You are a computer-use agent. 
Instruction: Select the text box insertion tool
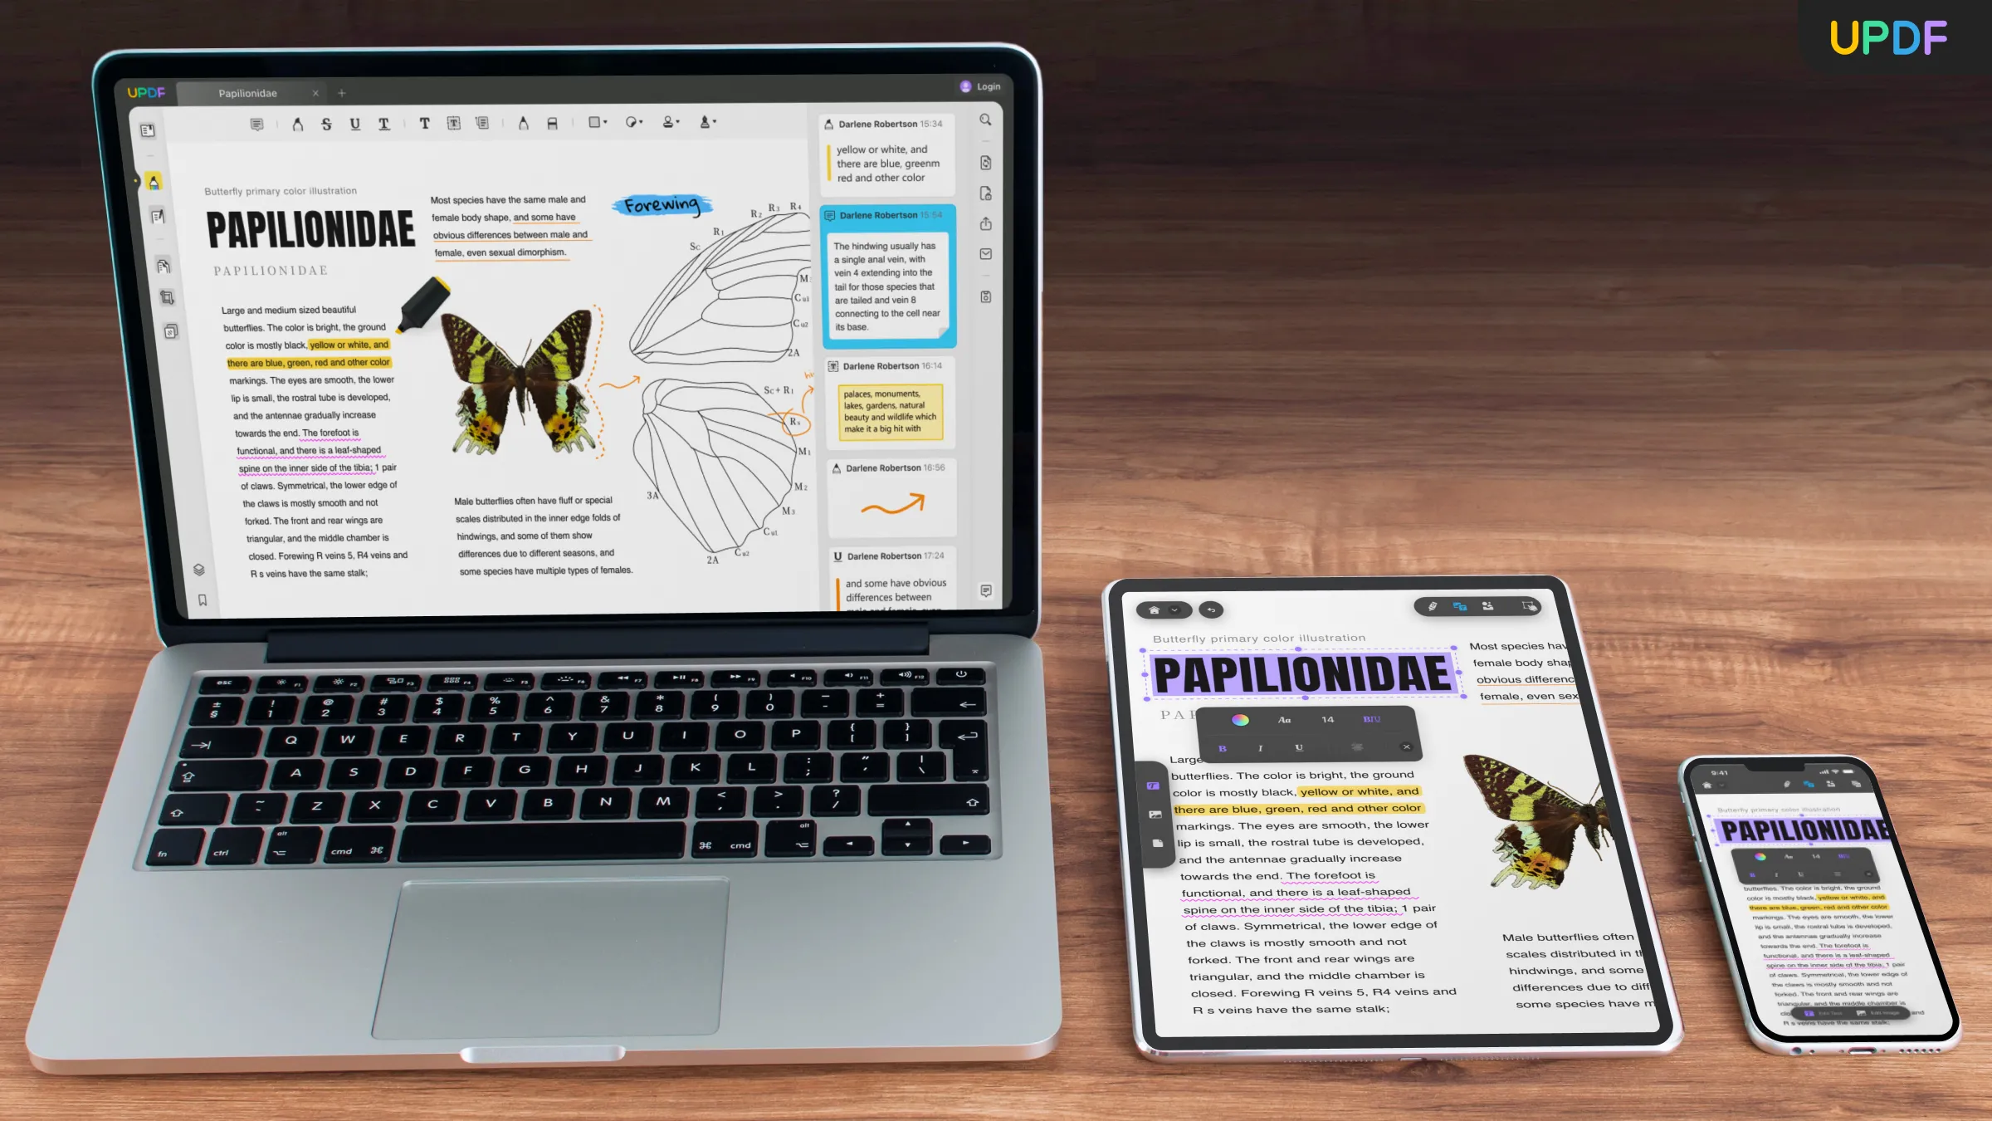pyautogui.click(x=453, y=123)
